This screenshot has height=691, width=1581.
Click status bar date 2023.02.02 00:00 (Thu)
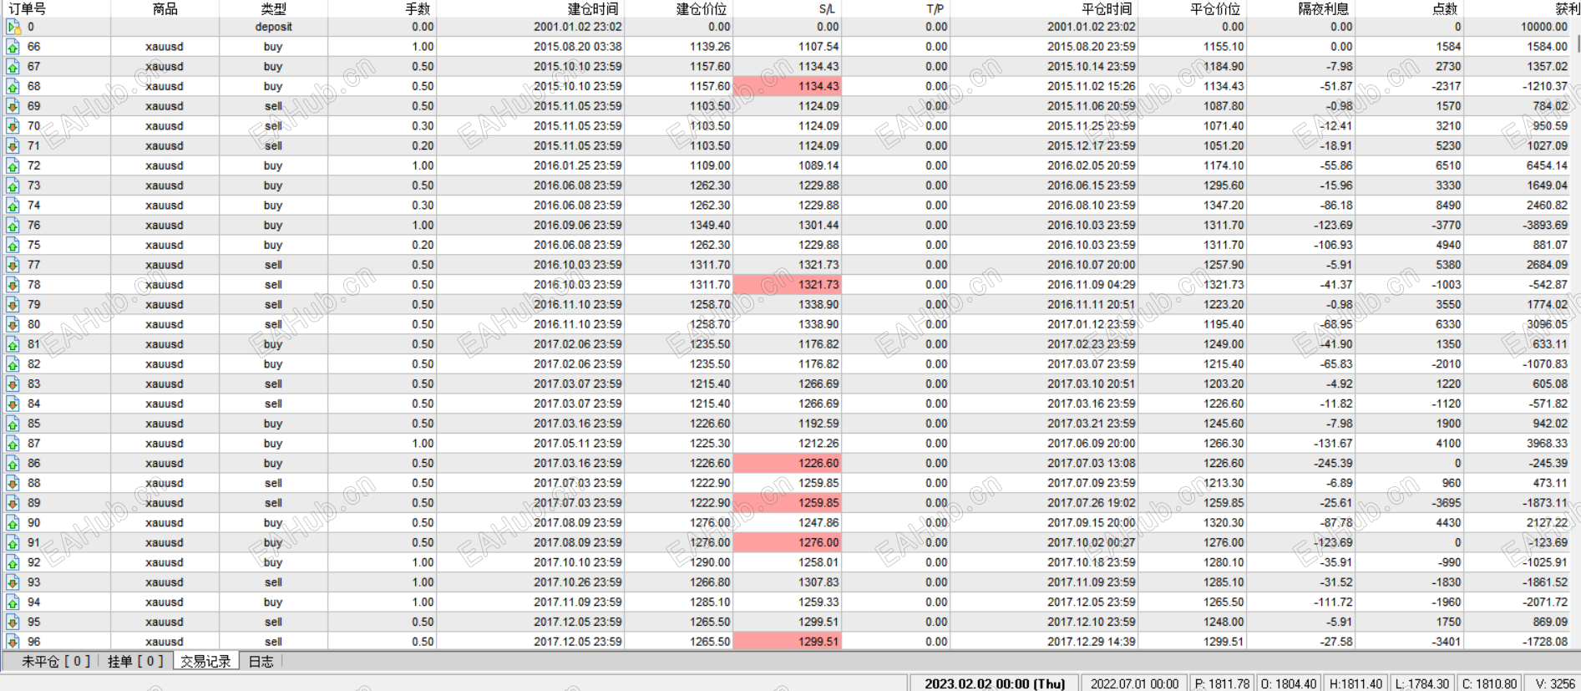(995, 683)
